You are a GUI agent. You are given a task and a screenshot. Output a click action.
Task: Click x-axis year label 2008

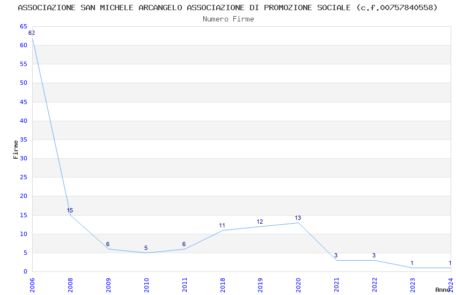[70, 285]
